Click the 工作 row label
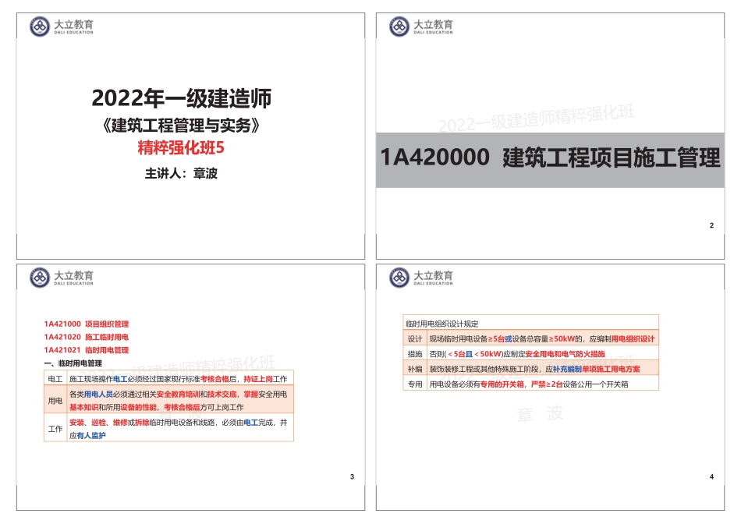 (x=54, y=429)
